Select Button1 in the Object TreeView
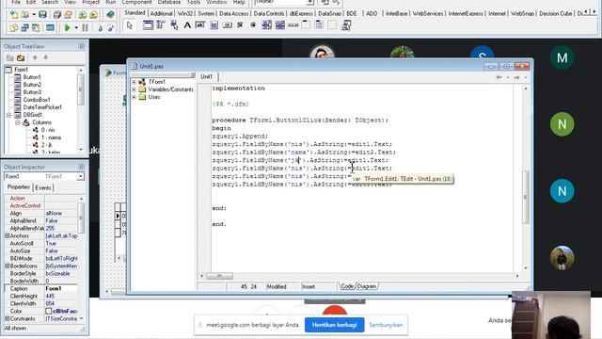602x339 pixels. pos(32,77)
